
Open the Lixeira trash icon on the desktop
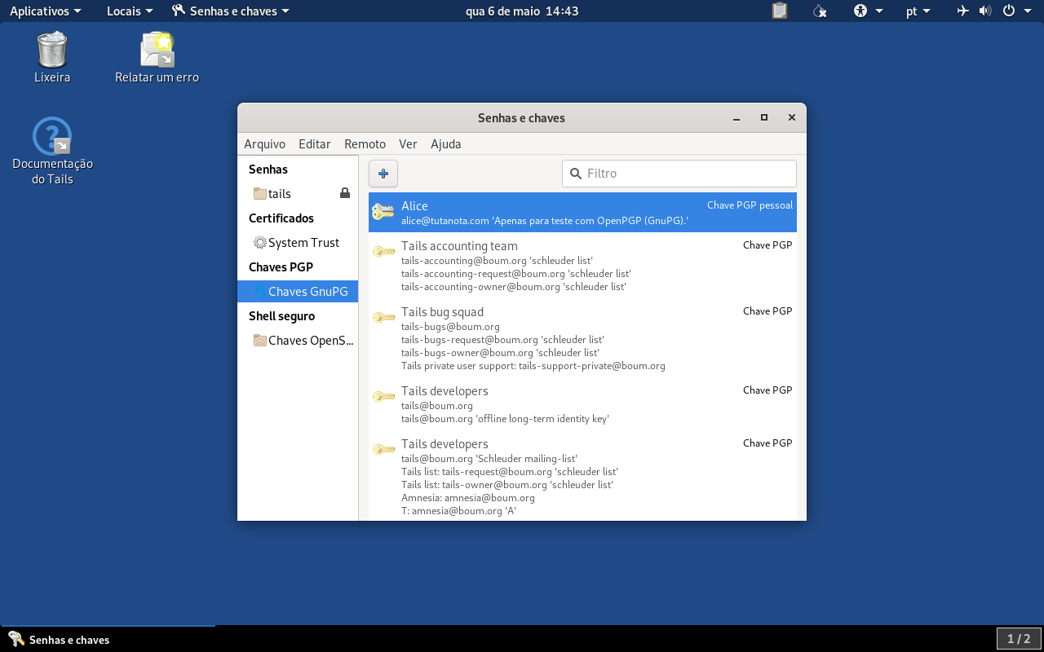(x=52, y=57)
